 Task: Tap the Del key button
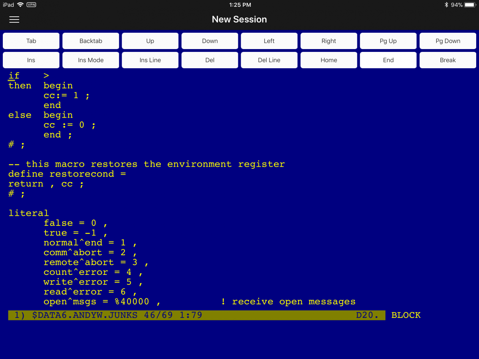point(210,60)
